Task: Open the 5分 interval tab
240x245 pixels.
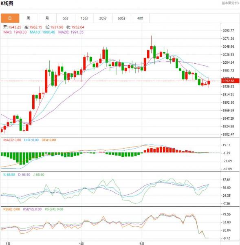Action: click(x=66, y=18)
